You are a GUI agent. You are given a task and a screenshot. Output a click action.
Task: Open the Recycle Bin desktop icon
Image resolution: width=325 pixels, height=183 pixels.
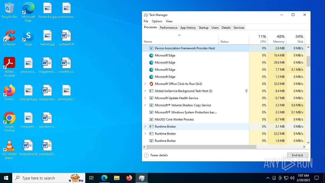(9, 11)
